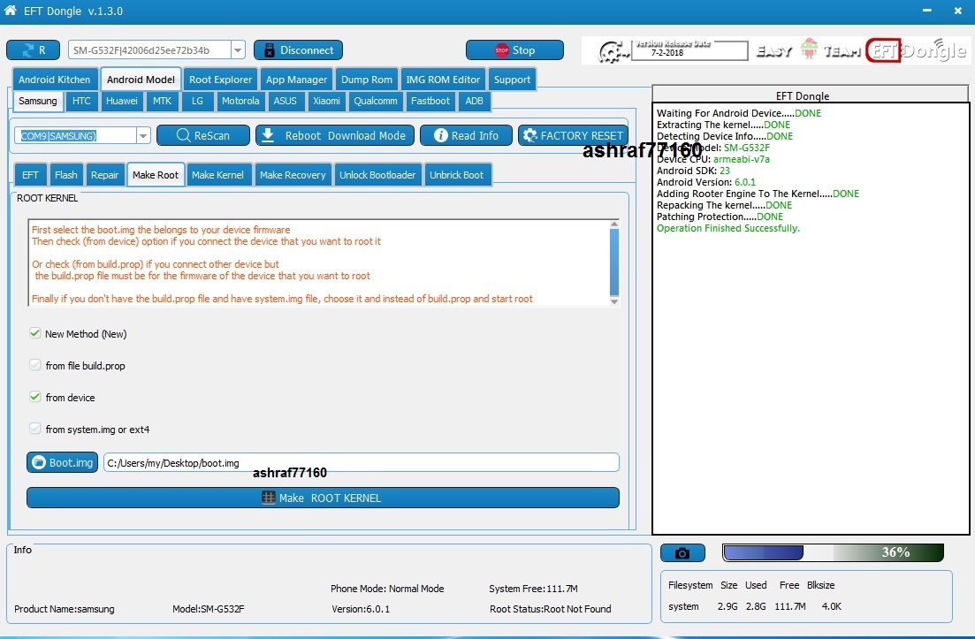Click instructions box scroll down arrow
975x639 pixels.
click(614, 301)
